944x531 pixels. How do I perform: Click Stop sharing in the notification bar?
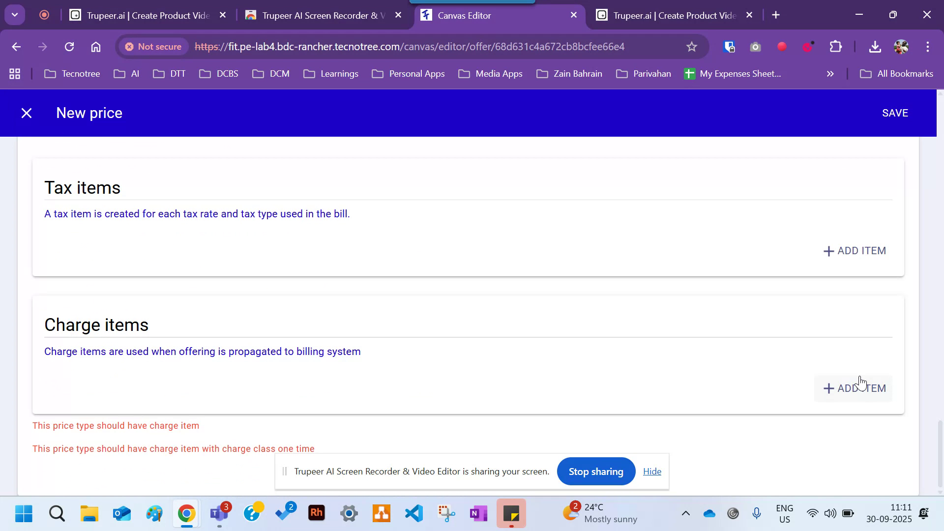[595, 471]
